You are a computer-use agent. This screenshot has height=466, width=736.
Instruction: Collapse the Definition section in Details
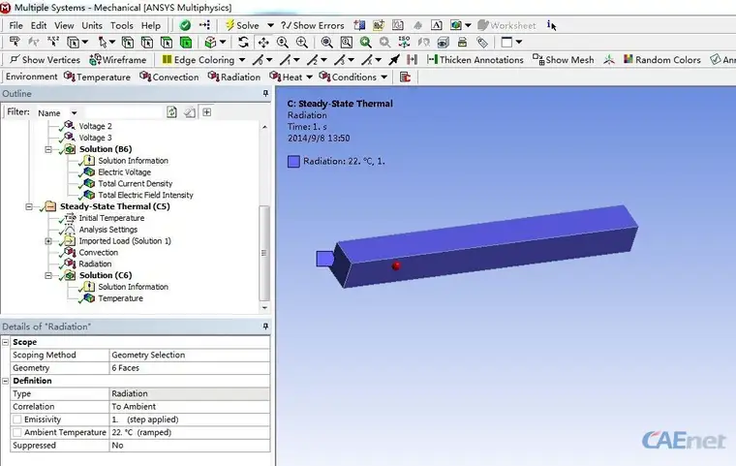tap(6, 381)
